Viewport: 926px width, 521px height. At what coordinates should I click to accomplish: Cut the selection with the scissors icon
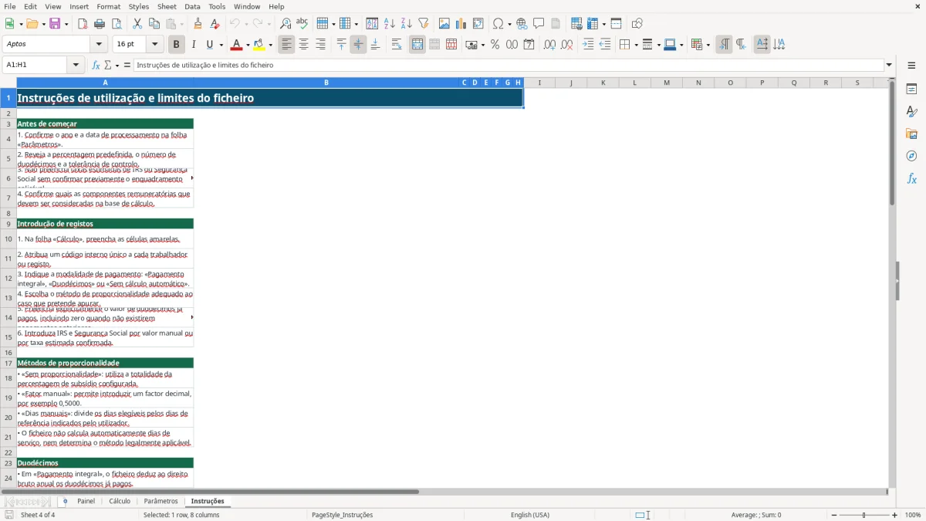pyautogui.click(x=137, y=24)
